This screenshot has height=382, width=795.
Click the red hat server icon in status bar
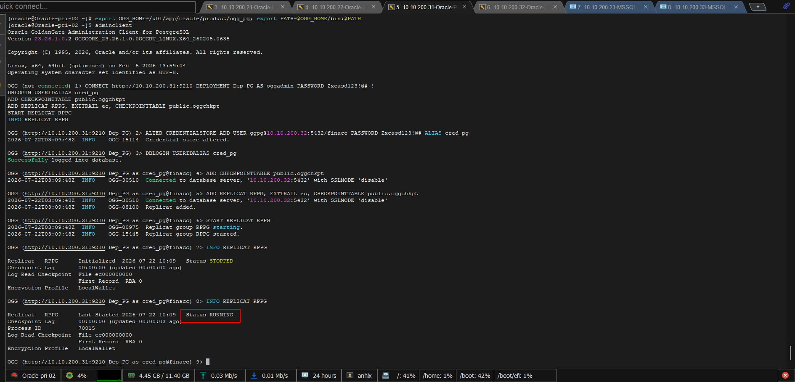[14, 375]
